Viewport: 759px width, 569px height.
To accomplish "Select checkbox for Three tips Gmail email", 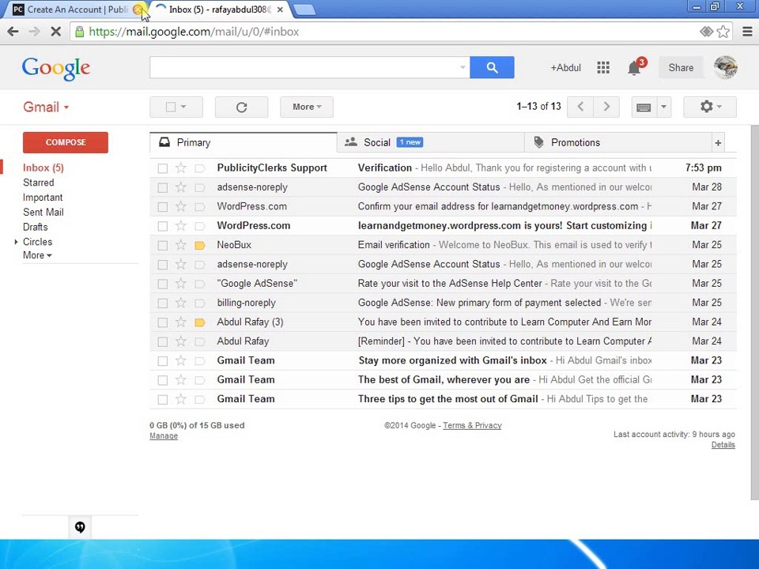I will [163, 400].
